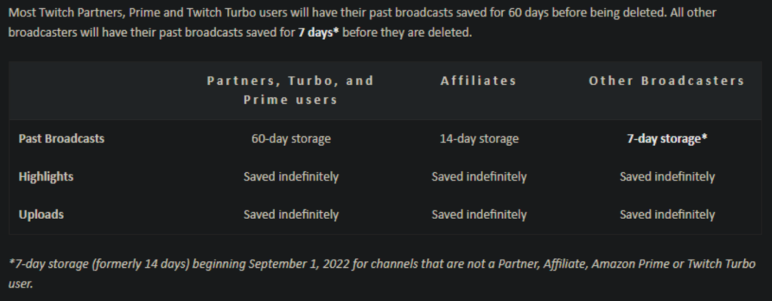Click Uploads "Saved indefinitely" under Other Broadcasters
772x301 pixels.
666,214
